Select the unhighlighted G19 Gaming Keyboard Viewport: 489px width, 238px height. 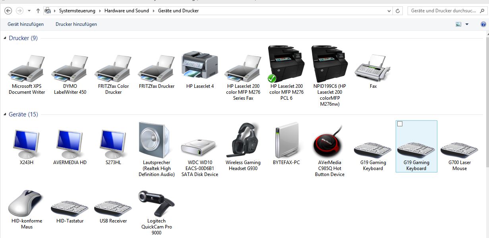(373, 156)
